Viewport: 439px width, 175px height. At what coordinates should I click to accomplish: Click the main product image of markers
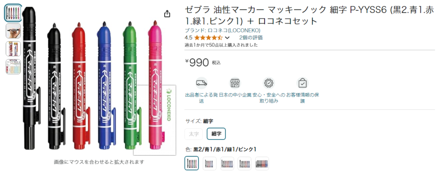[99, 81]
